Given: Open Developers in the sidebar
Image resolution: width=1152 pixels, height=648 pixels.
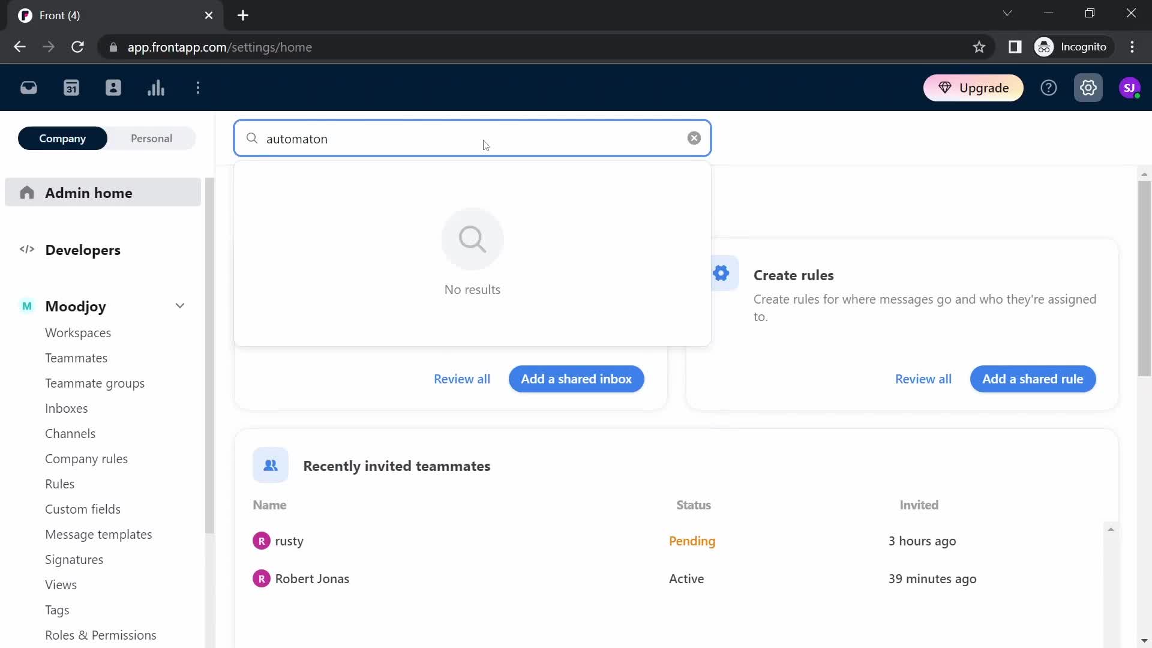Looking at the screenshot, I should pos(83,250).
